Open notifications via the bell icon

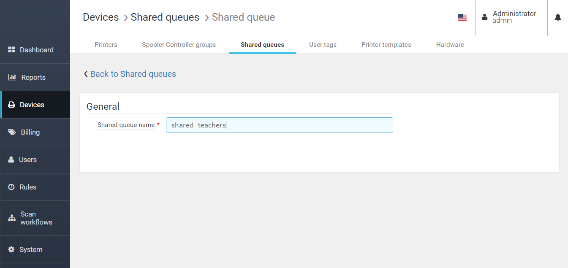(x=557, y=17)
